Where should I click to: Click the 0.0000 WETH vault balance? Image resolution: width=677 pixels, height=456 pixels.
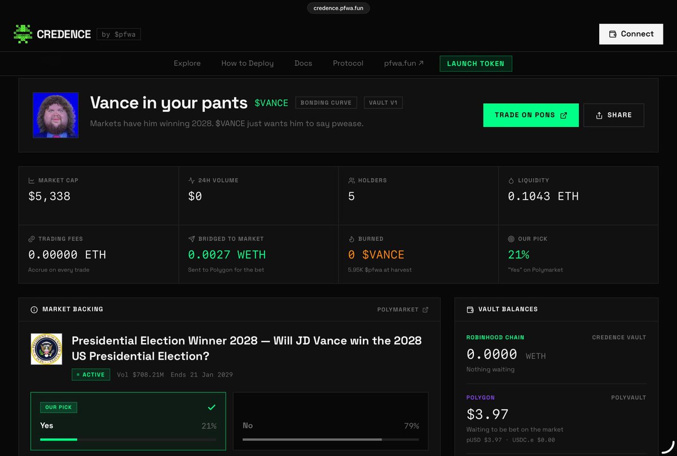click(505, 355)
